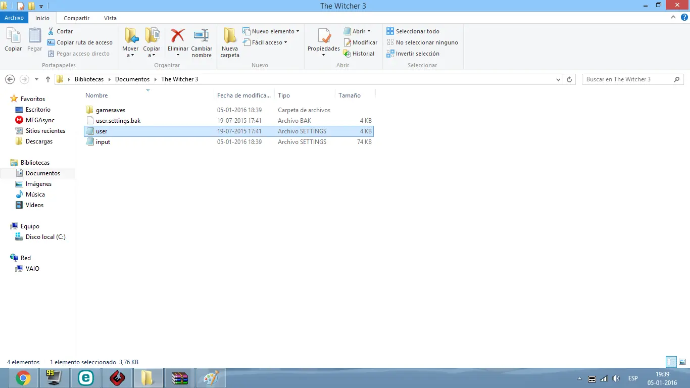Sort by the Tipo column
Viewport: 690px width, 388px height.
(x=305, y=95)
